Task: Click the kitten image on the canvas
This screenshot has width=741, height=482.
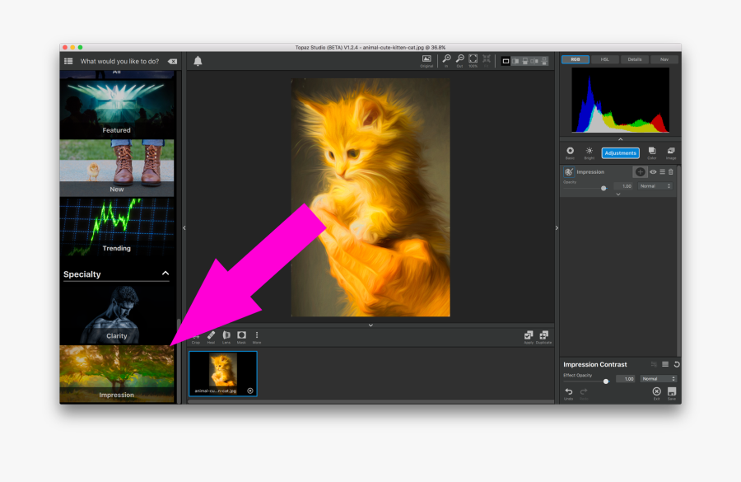Action: click(x=370, y=198)
